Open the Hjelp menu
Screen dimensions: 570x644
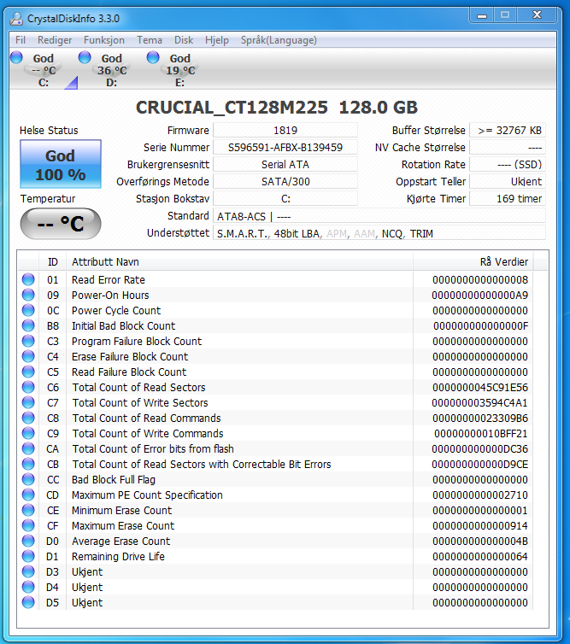tap(216, 40)
